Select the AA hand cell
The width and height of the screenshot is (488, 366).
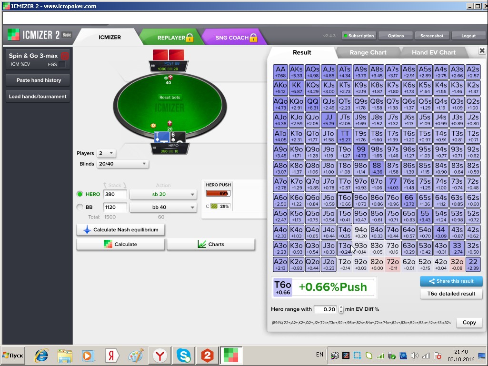[280, 72]
